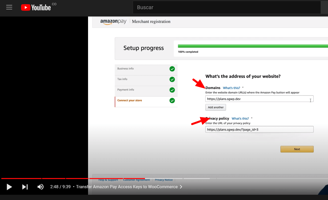
Task: Seek on the red video progress bar
Action: (x=73, y=179)
